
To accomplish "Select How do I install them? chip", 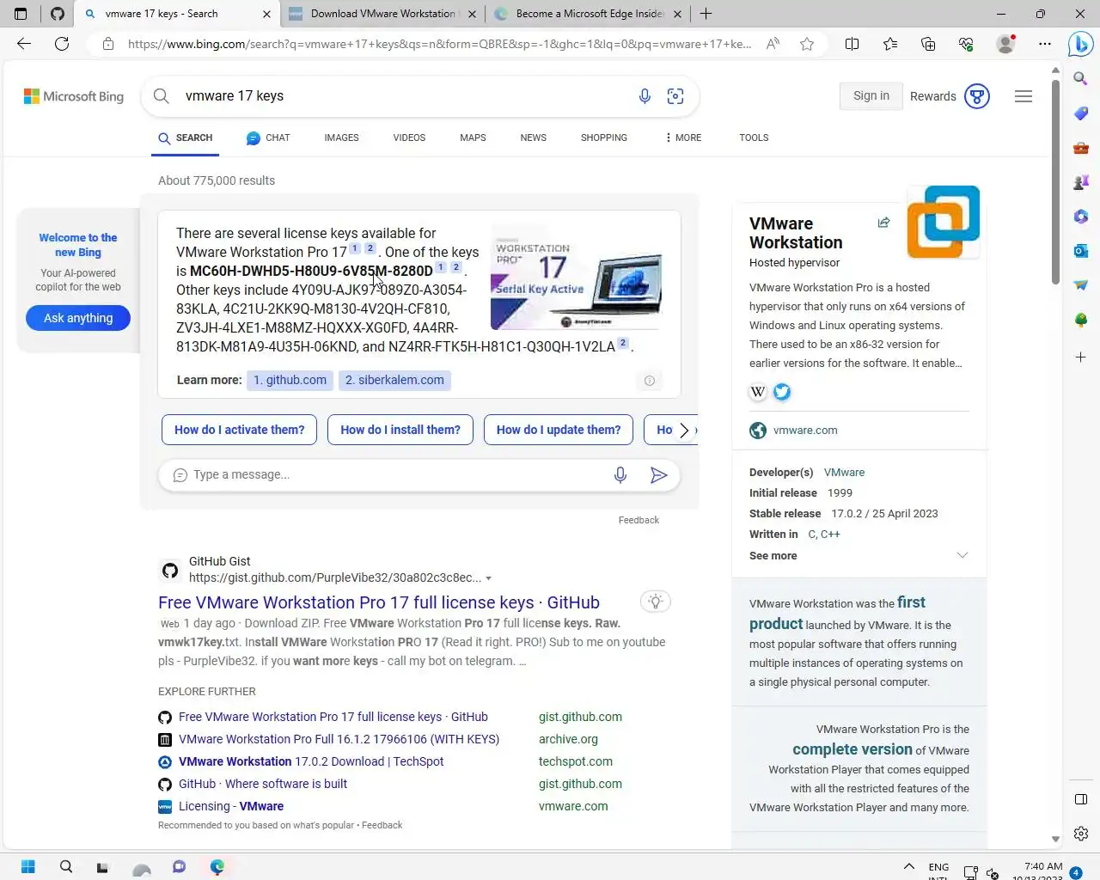I will (400, 430).
